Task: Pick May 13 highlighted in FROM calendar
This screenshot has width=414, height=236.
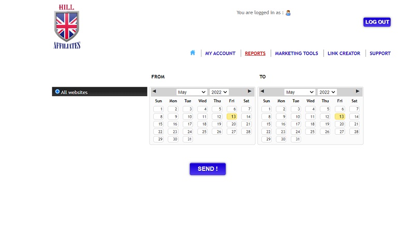Action: [x=231, y=116]
